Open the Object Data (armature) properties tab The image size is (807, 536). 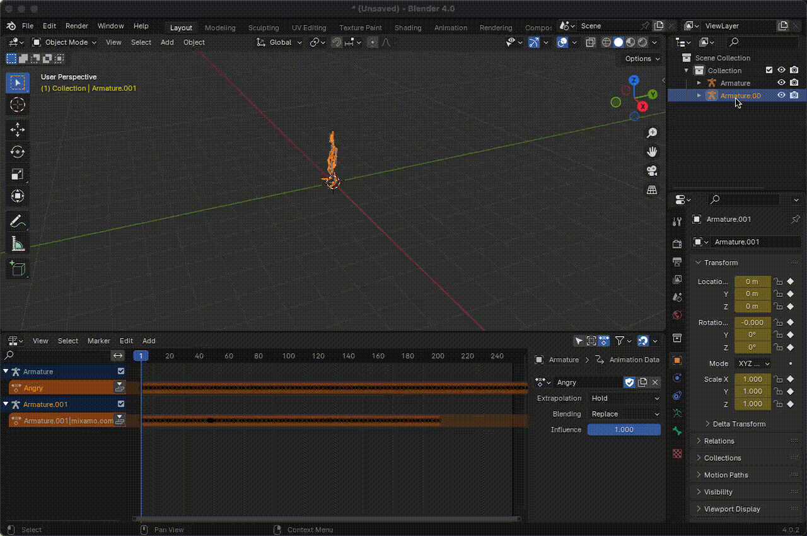coord(677,414)
